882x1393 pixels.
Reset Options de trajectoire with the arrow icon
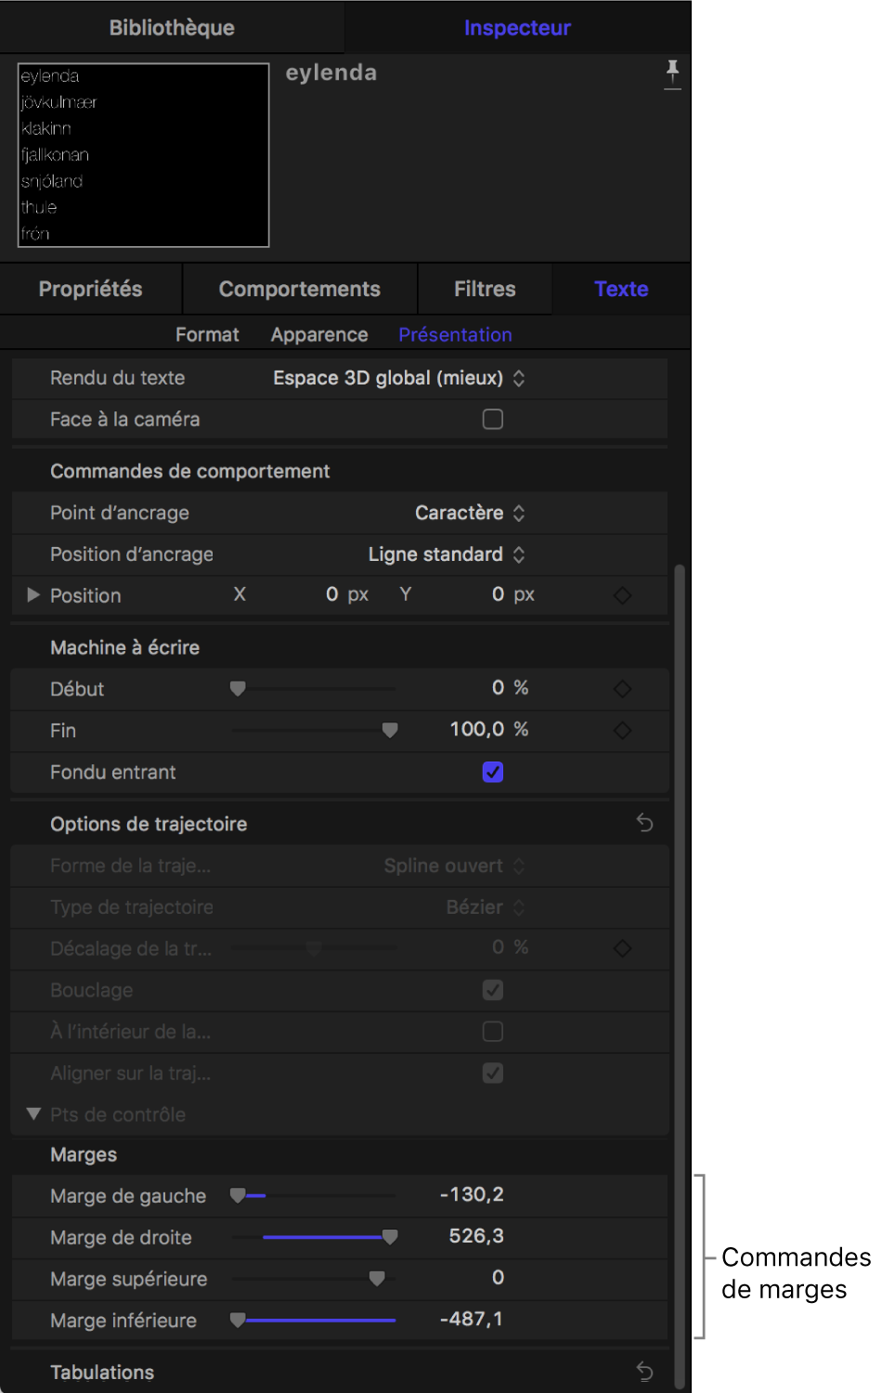point(644,823)
